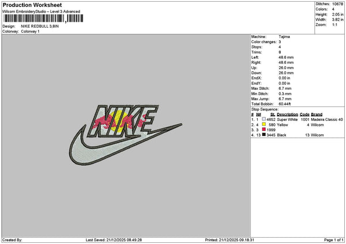This screenshot has width=346, height=244.
Task: Click the 'Stitches:' header label
Action: 322,4
